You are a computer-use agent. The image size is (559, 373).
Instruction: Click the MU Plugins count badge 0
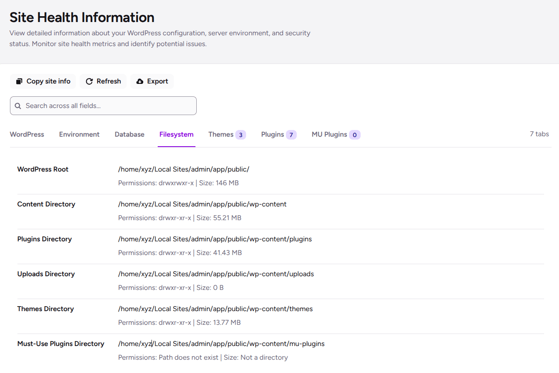point(355,135)
